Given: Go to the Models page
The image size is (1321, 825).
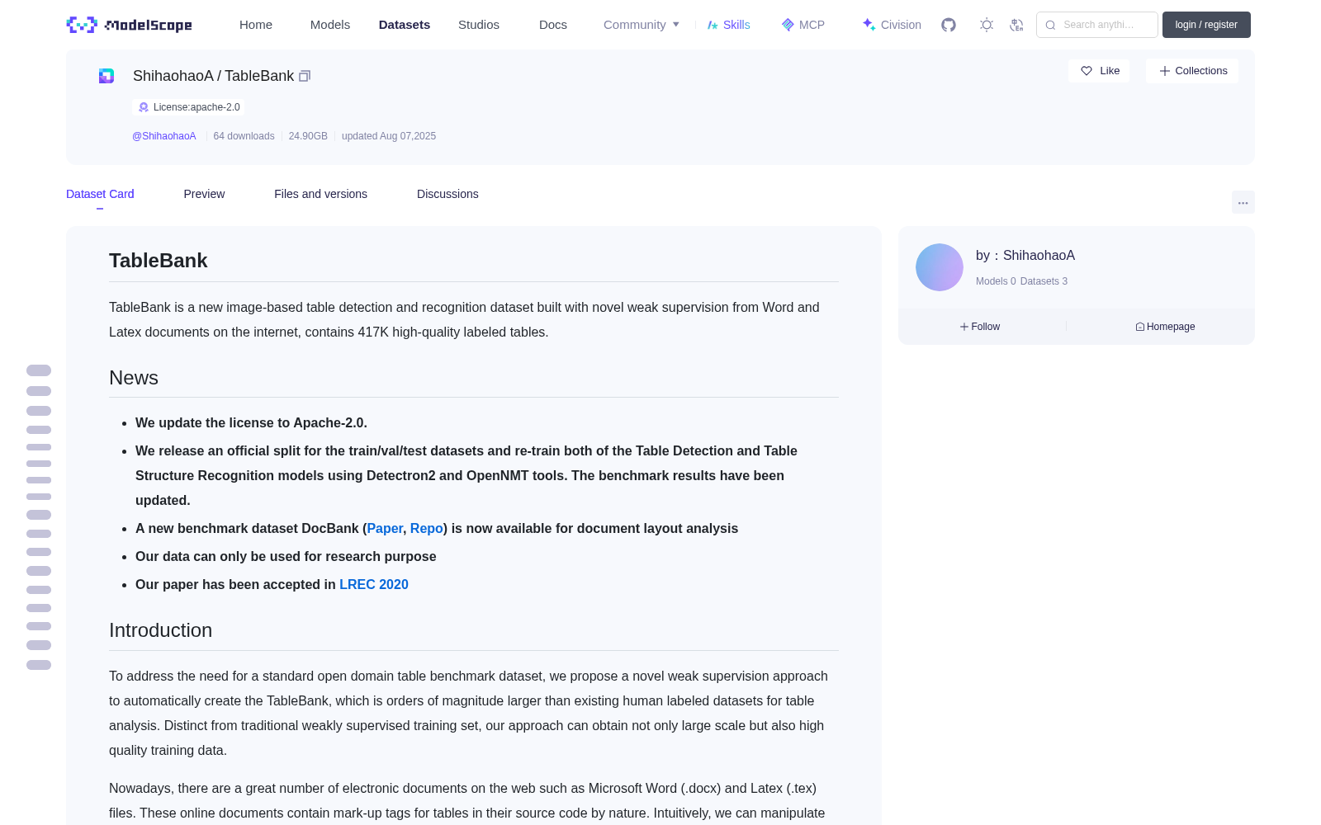Looking at the screenshot, I should click(330, 25).
